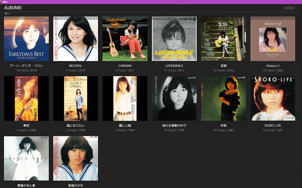The image size is (302, 188).
Task: Open the History II album artwork
Action: tap(273, 39)
